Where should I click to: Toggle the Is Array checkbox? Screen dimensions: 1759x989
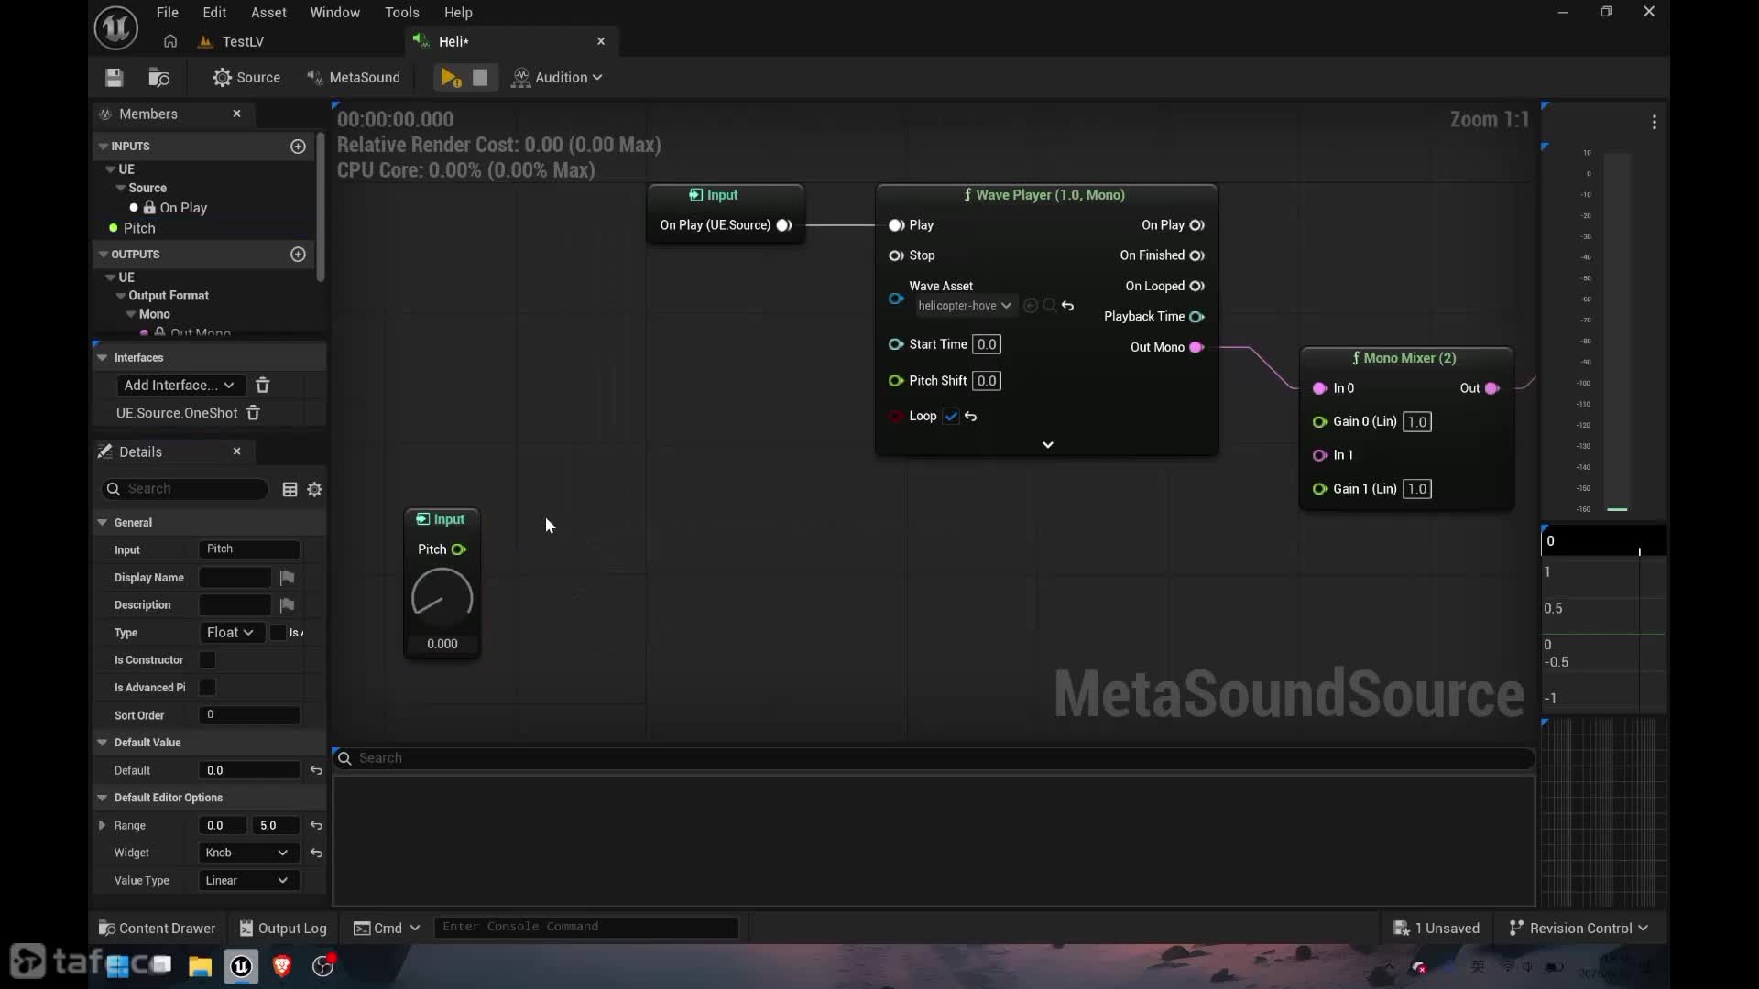[x=279, y=633]
